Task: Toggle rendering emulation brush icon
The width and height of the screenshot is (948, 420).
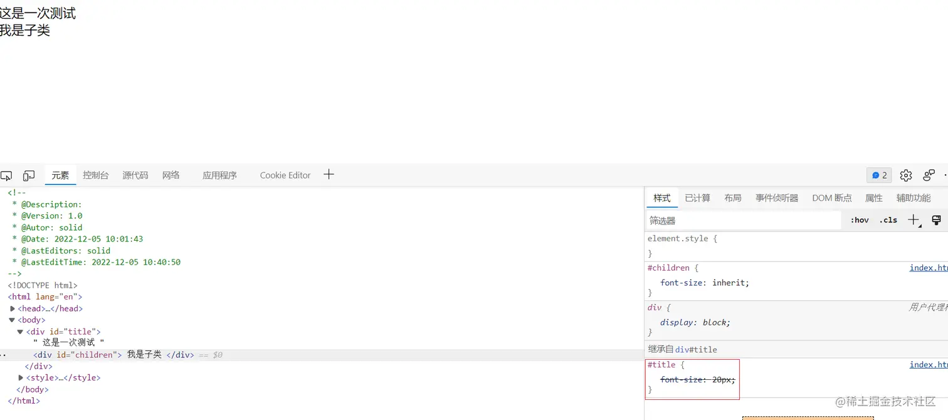Action: pyautogui.click(x=936, y=220)
